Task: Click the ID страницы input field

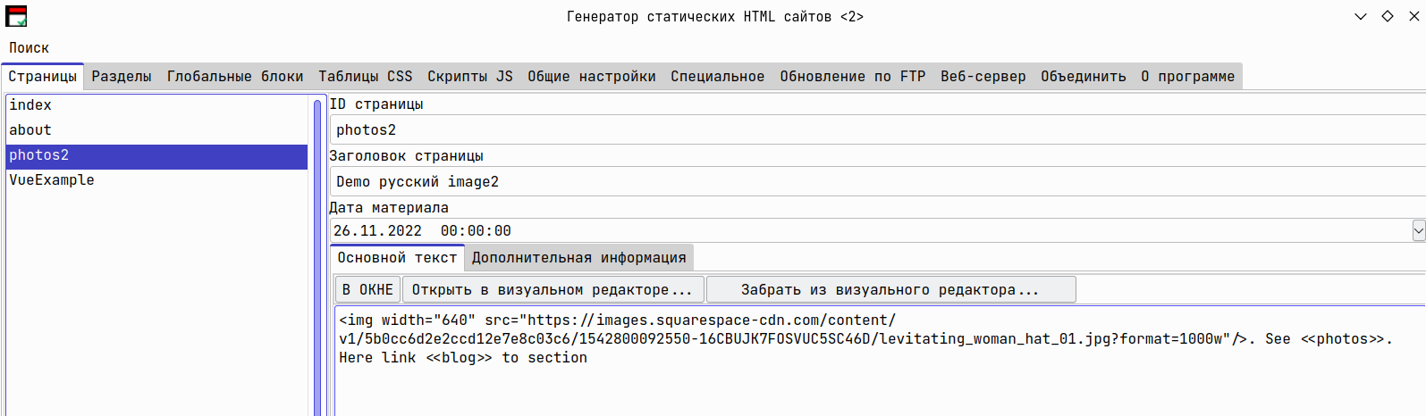Action: 878,130
